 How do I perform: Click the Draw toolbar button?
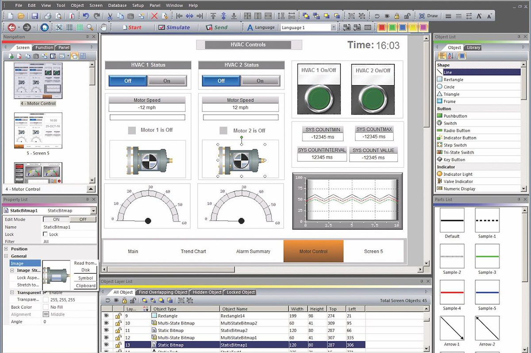(x=428, y=16)
